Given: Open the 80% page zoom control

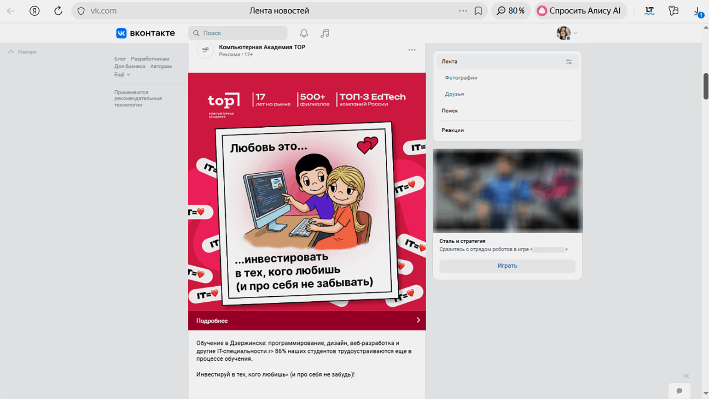Looking at the screenshot, I should click(511, 11).
